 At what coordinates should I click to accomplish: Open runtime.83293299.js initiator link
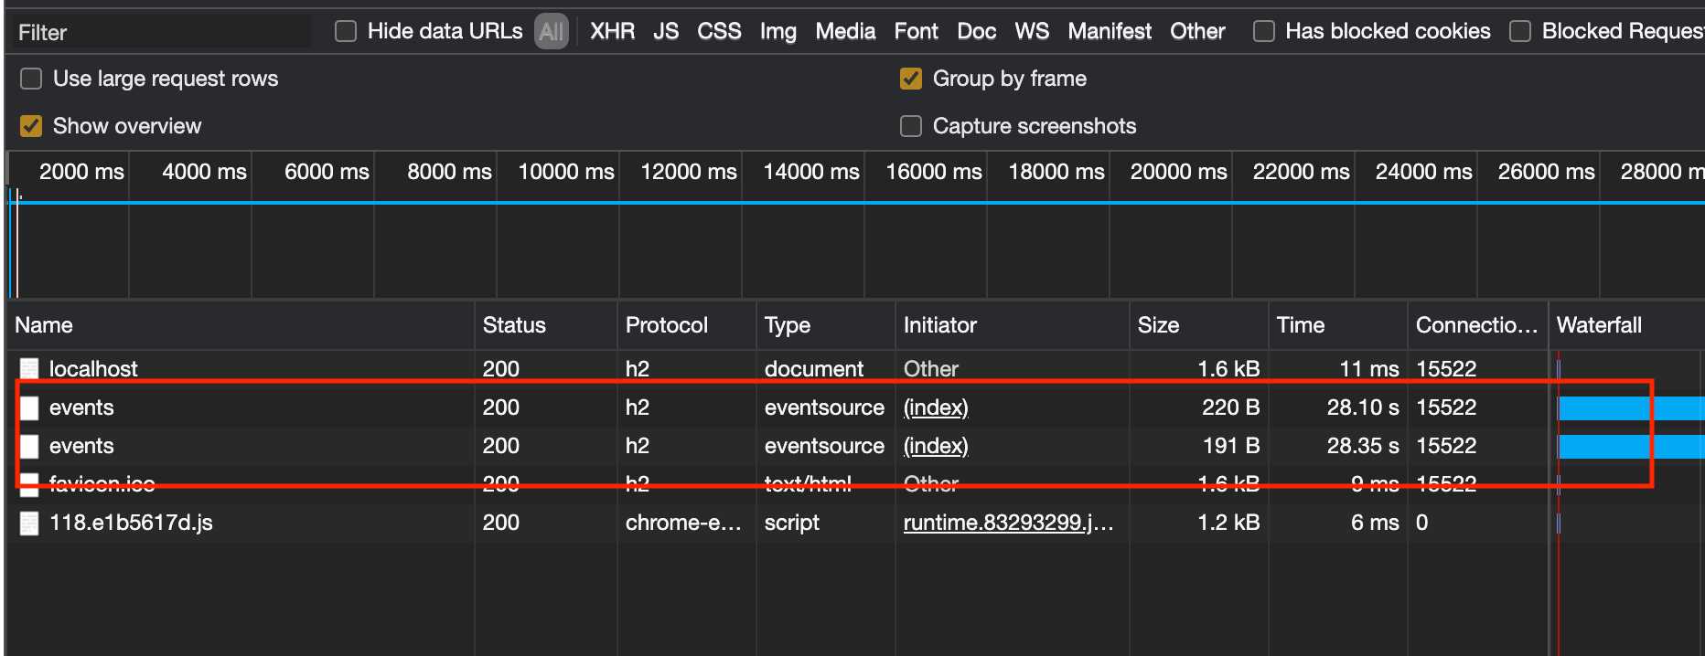(1008, 523)
